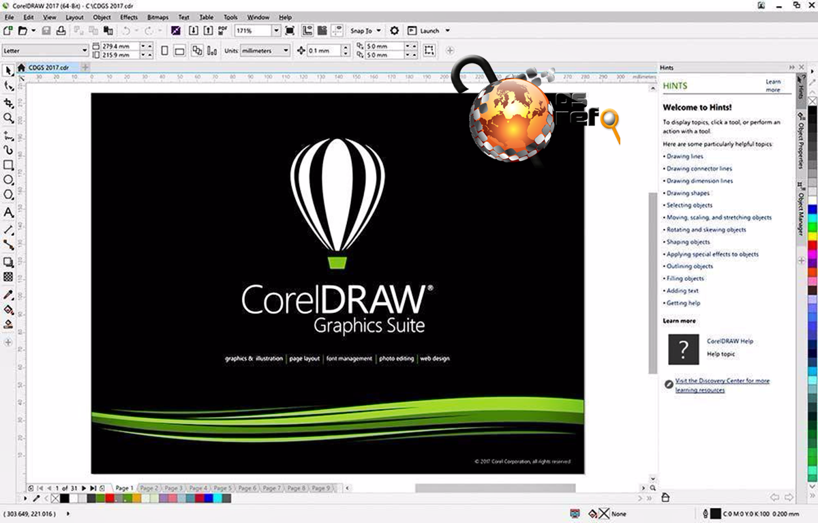
Task: Click the Import icon
Action: pos(193,31)
